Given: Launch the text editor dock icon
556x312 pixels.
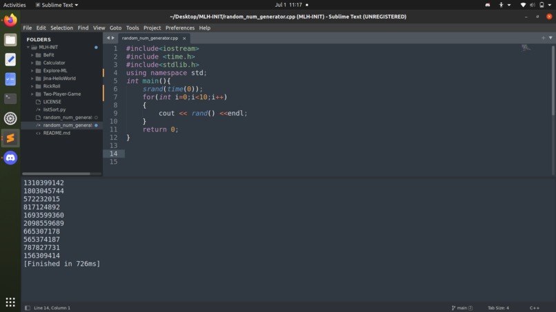Looking at the screenshot, I should coord(10,59).
